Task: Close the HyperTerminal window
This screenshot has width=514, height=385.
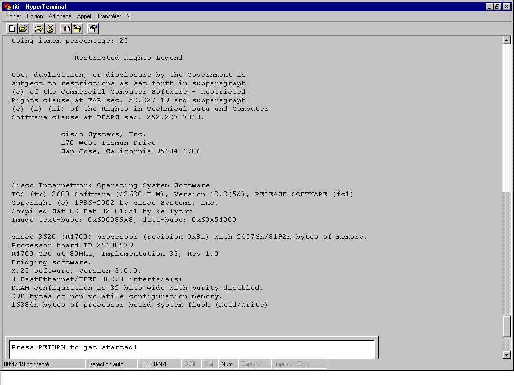Action: (x=506, y=6)
